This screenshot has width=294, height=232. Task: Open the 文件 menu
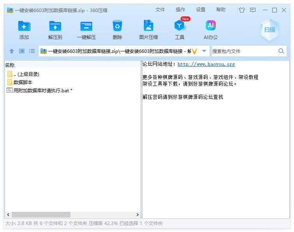(160, 10)
